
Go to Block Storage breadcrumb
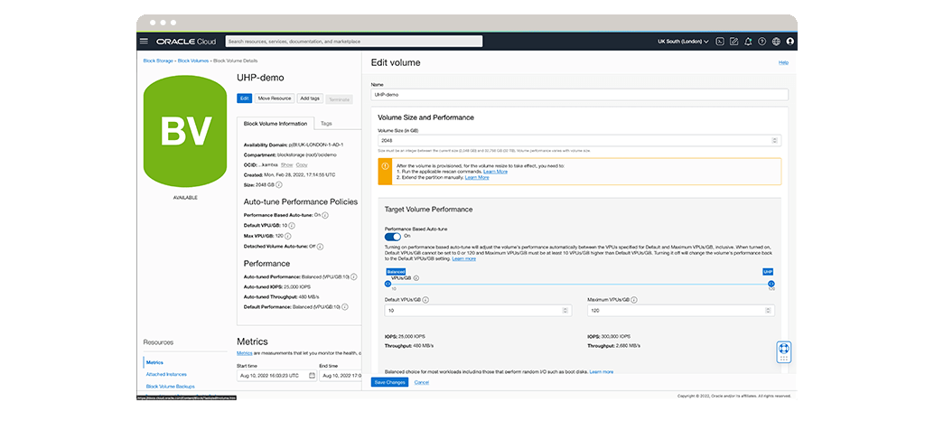(158, 61)
